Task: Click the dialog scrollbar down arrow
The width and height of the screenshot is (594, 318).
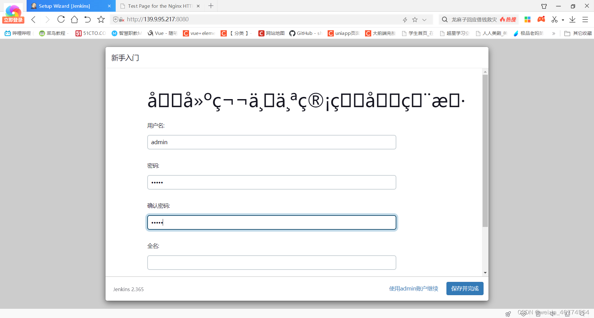Action: coord(485,273)
